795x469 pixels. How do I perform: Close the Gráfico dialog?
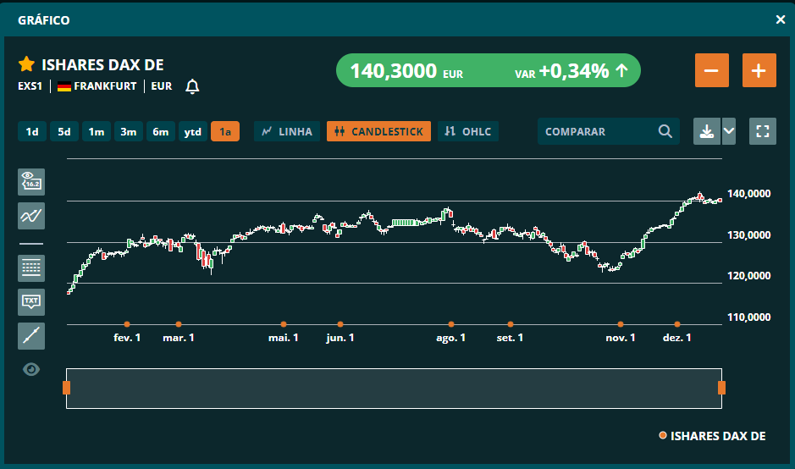[781, 19]
